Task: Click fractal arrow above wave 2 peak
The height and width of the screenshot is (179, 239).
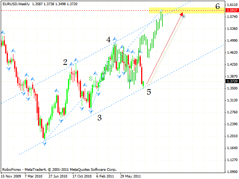Action: pos(76,60)
